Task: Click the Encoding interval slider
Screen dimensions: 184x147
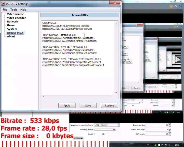Action: pos(105,130)
